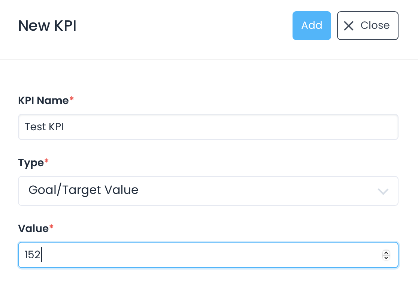Click the chevron arrow in Type field
The height and width of the screenshot is (295, 418).
point(383,191)
